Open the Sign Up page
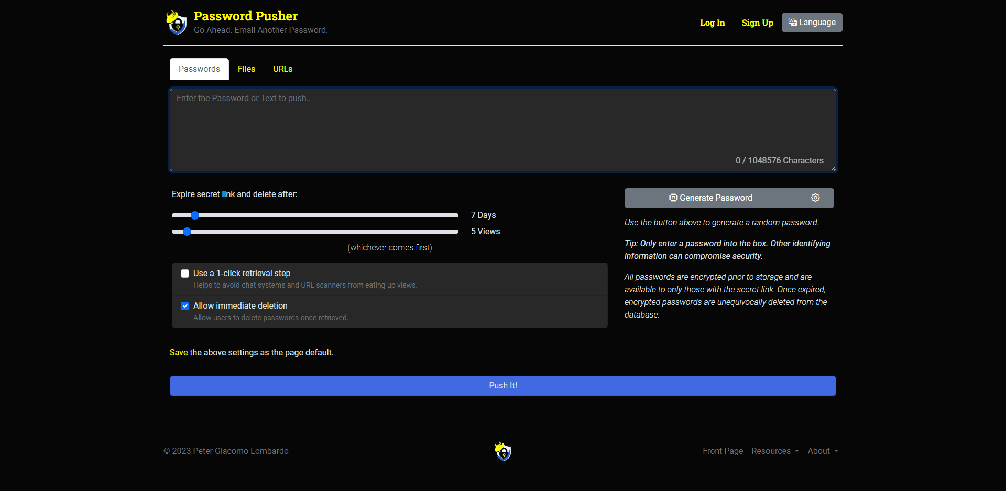The width and height of the screenshot is (1006, 491). [757, 23]
